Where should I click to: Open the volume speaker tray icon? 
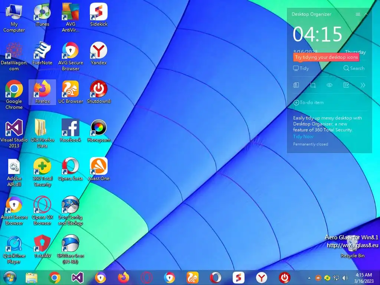(345, 278)
